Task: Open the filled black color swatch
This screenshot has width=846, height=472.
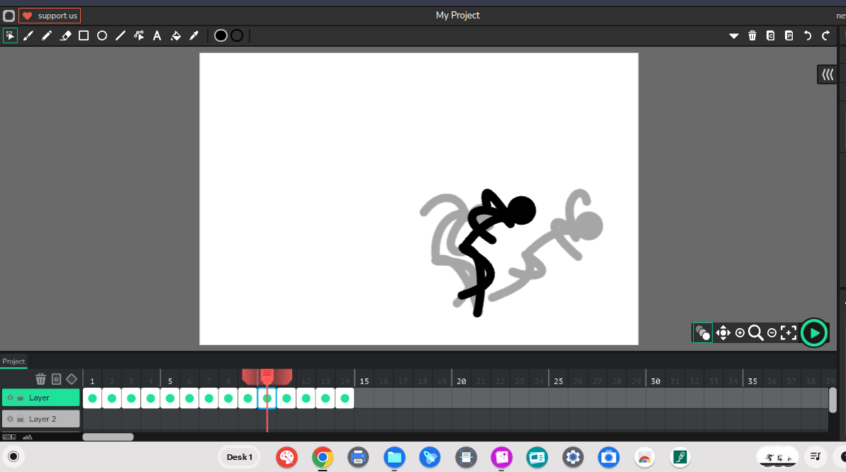Action: (221, 35)
